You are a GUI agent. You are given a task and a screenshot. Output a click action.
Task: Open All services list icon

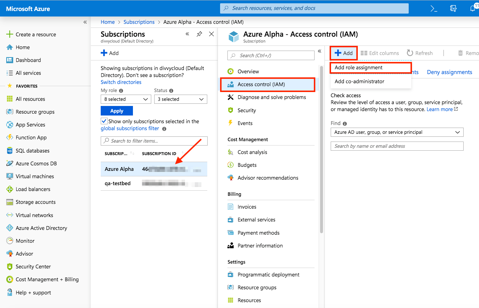pyautogui.click(x=10, y=73)
